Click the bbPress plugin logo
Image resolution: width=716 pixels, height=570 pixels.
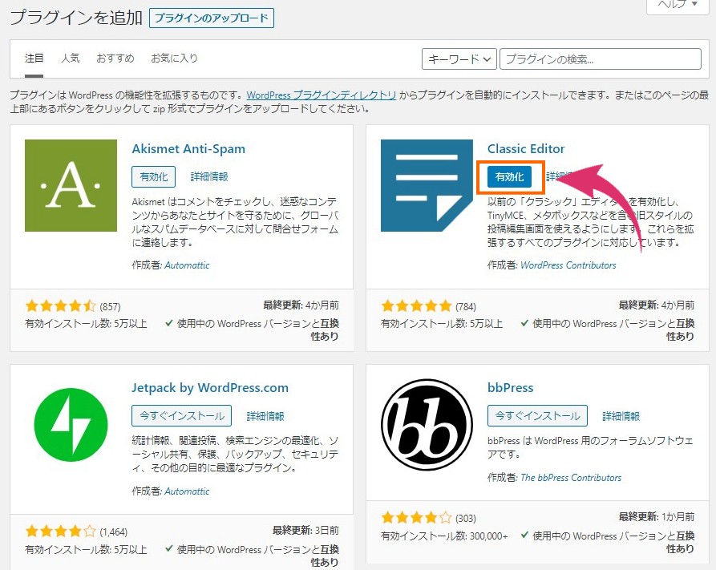coord(427,425)
